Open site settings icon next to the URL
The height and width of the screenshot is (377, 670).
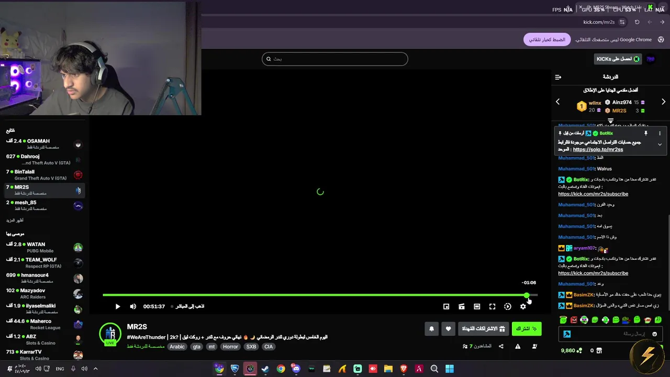(x=622, y=22)
